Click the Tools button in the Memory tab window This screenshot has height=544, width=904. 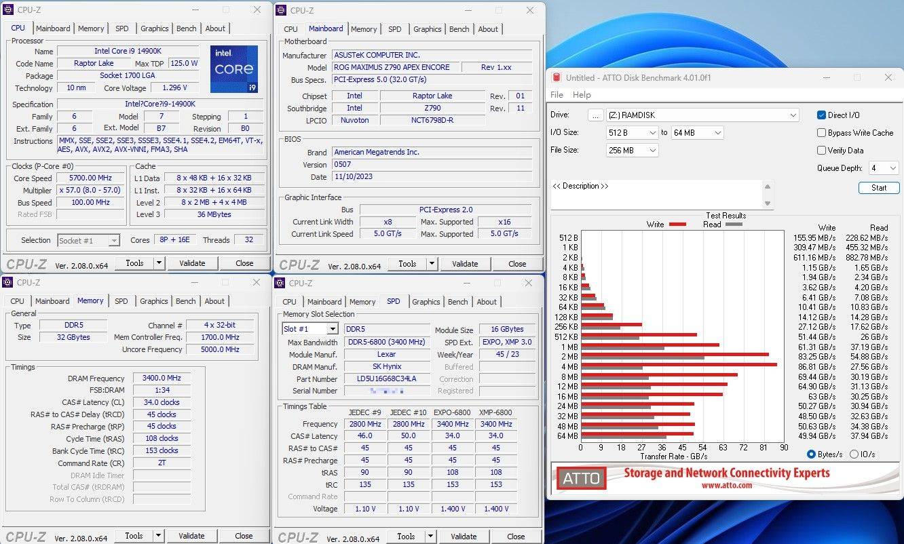(134, 536)
